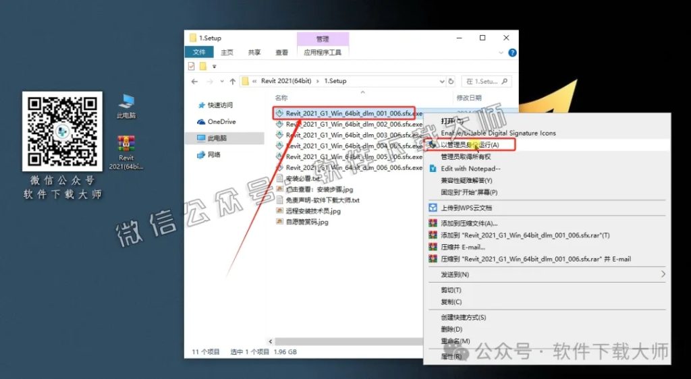Image resolution: width=691 pixels, height=379 pixels.
Task: Open OneDrive in the navigation pane
Action: pos(217,122)
